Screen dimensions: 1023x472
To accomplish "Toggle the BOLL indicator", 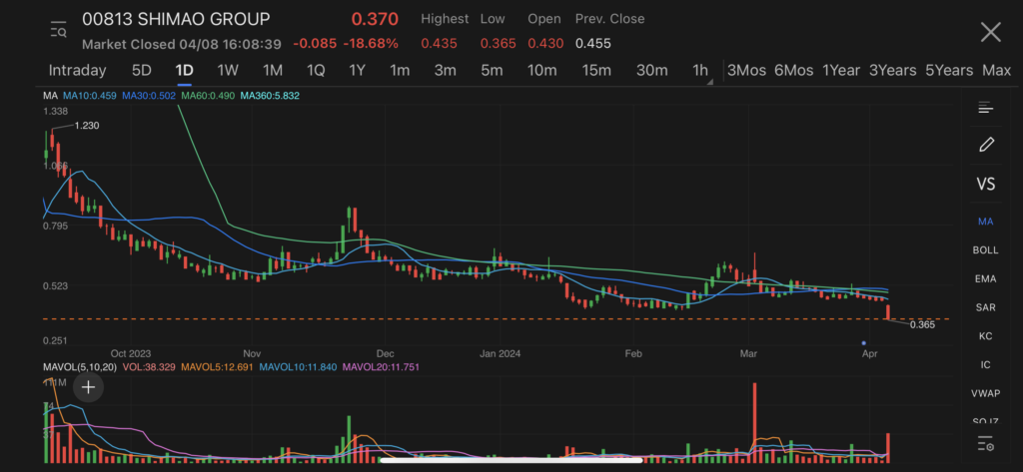I will (x=985, y=250).
